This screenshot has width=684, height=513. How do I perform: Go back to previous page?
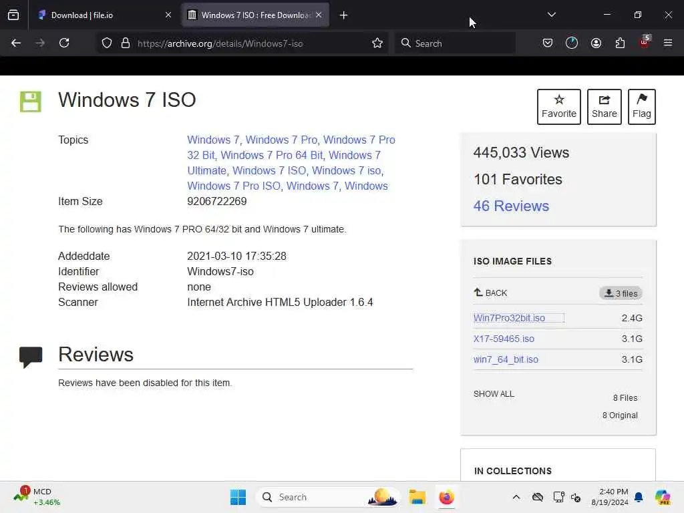pos(16,43)
